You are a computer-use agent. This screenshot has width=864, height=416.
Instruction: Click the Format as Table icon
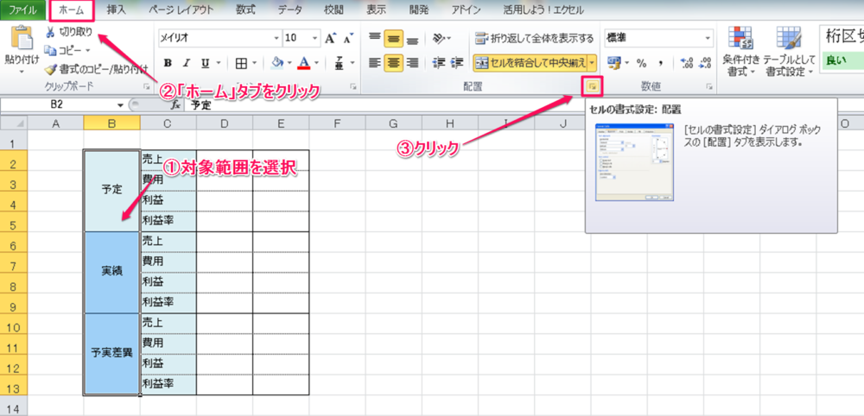[789, 40]
